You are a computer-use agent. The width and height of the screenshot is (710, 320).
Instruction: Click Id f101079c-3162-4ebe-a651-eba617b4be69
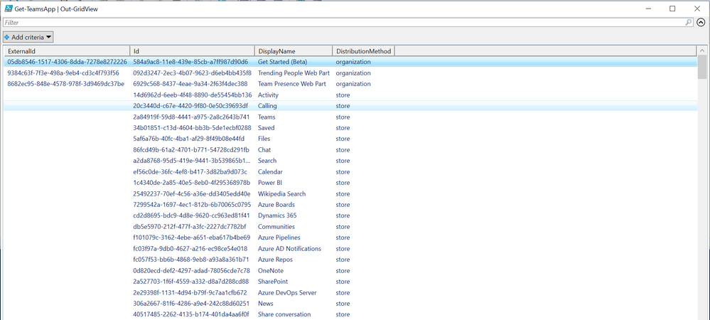192,238
